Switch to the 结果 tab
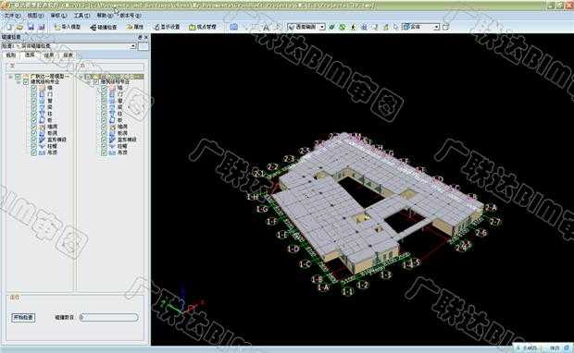The image size is (574, 353). click(x=49, y=55)
